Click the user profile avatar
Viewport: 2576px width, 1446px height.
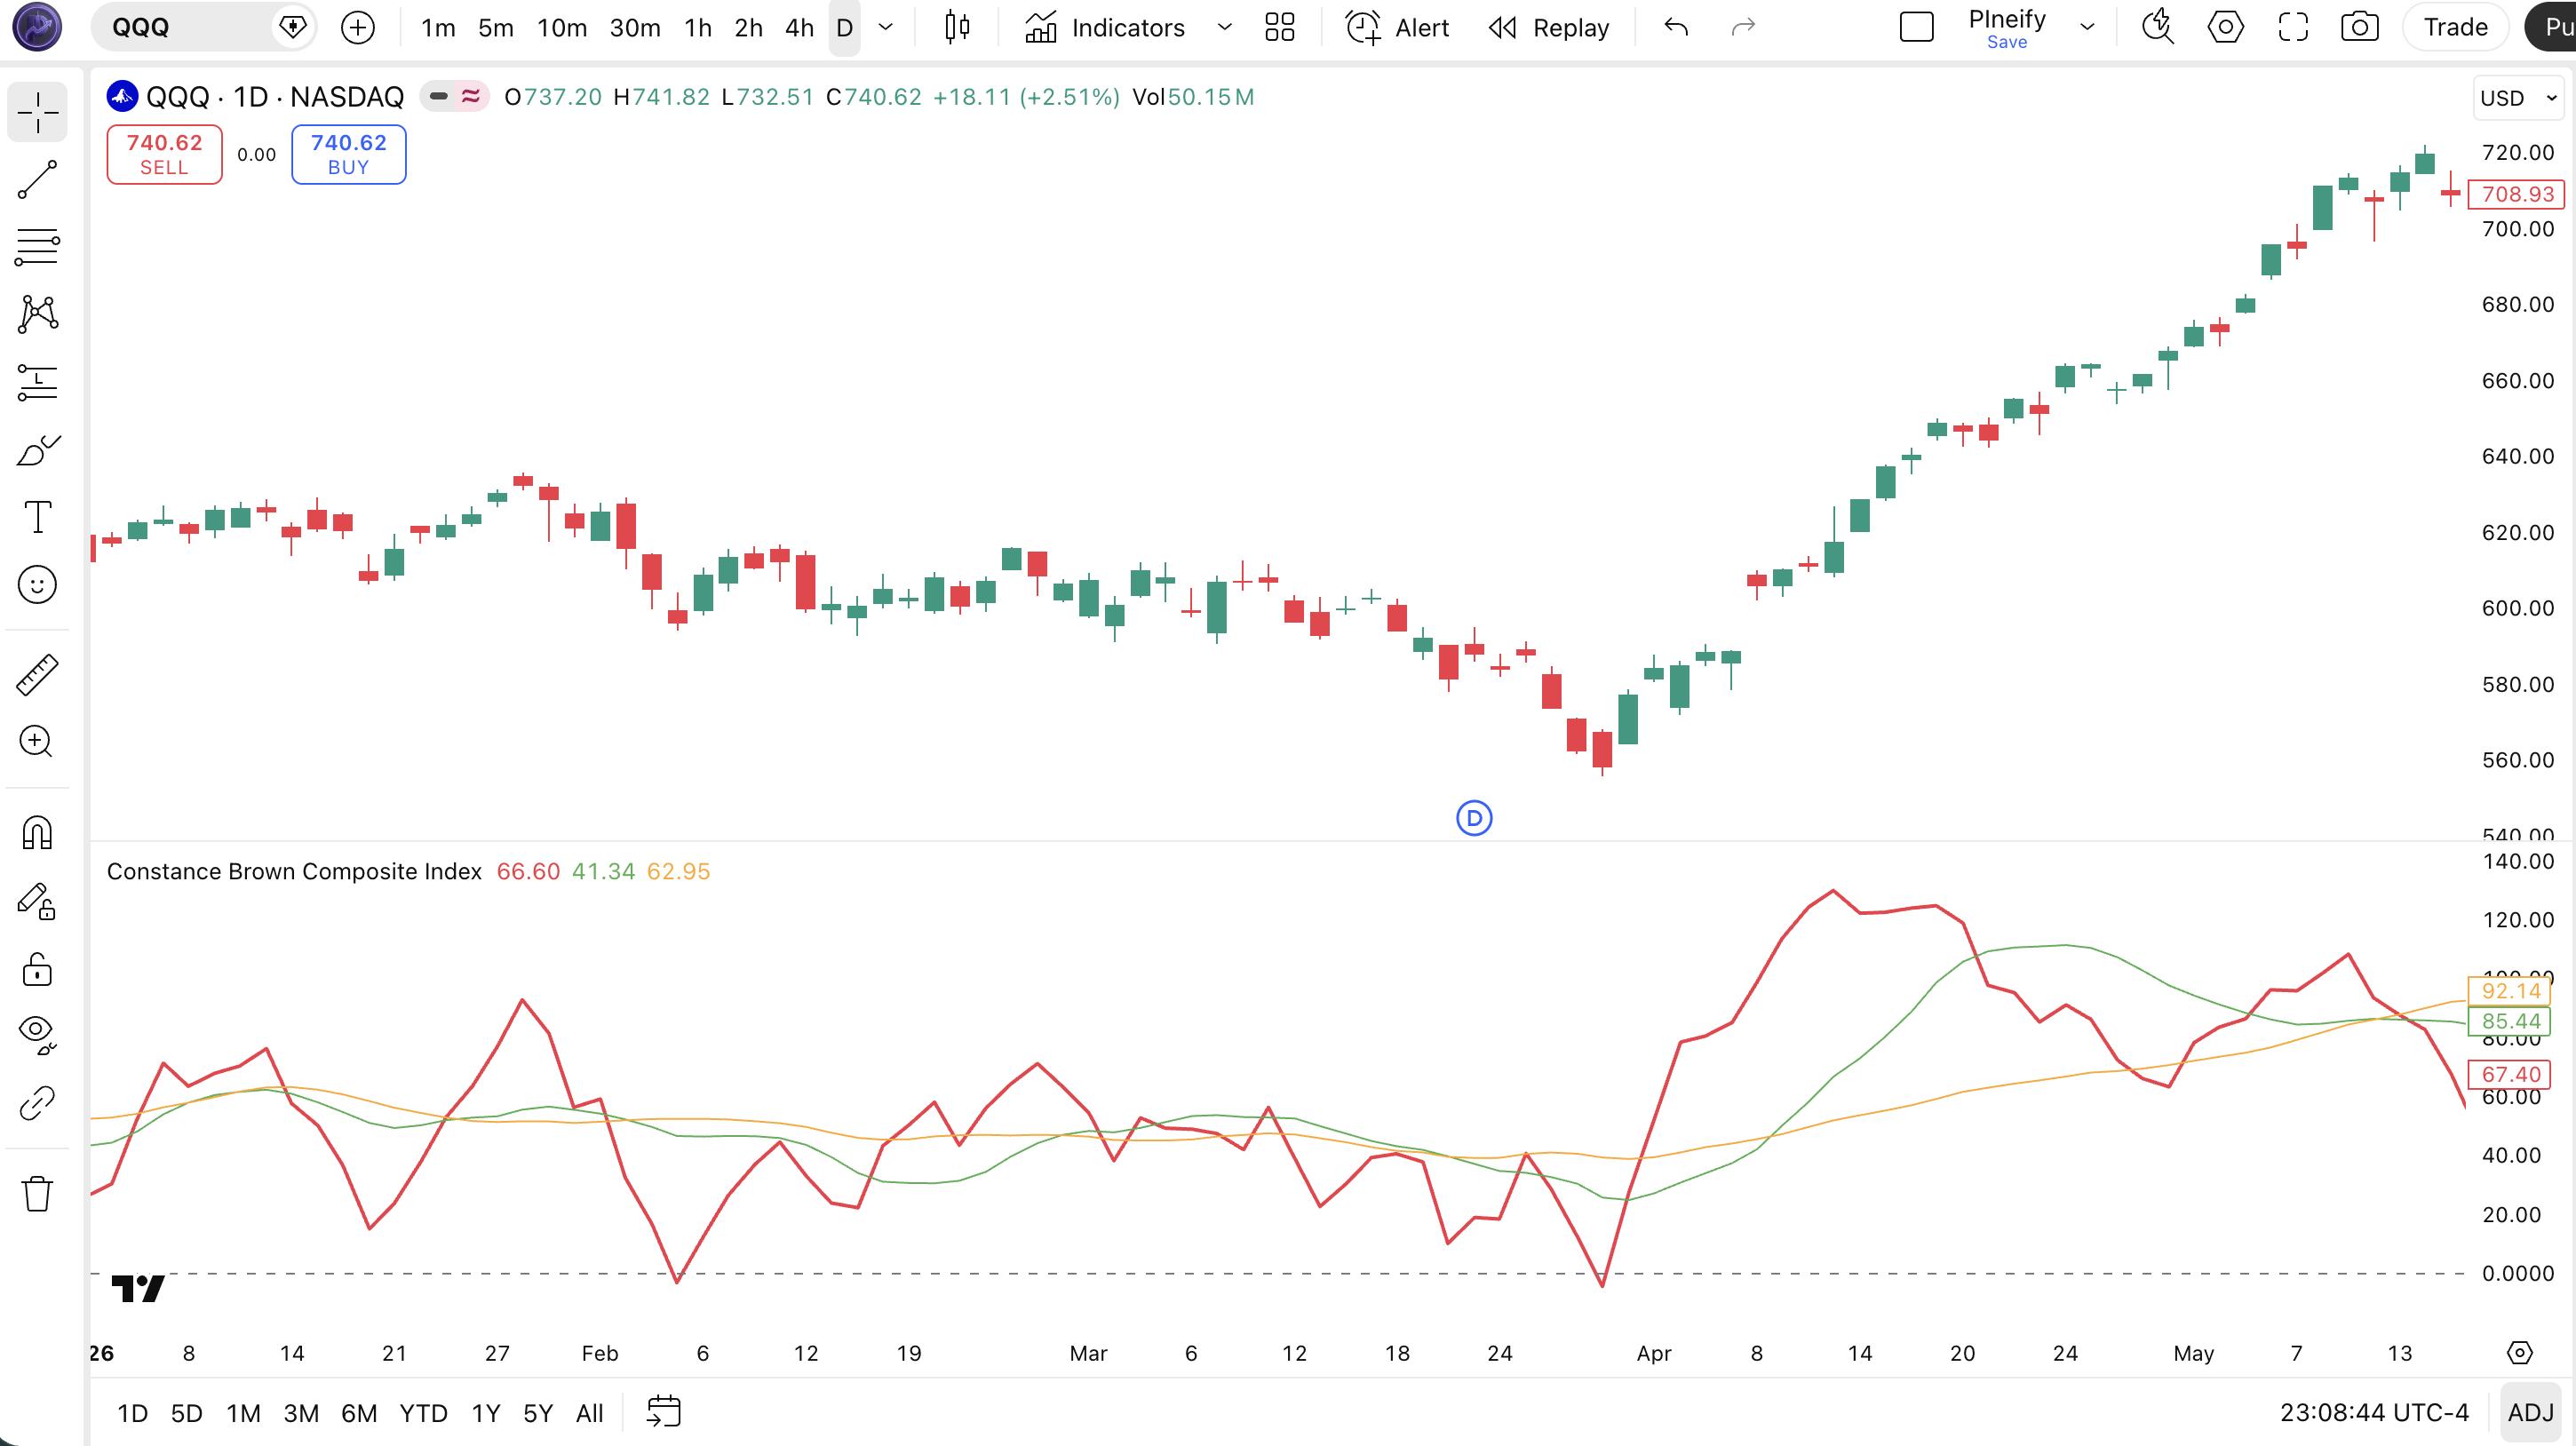point(37,27)
